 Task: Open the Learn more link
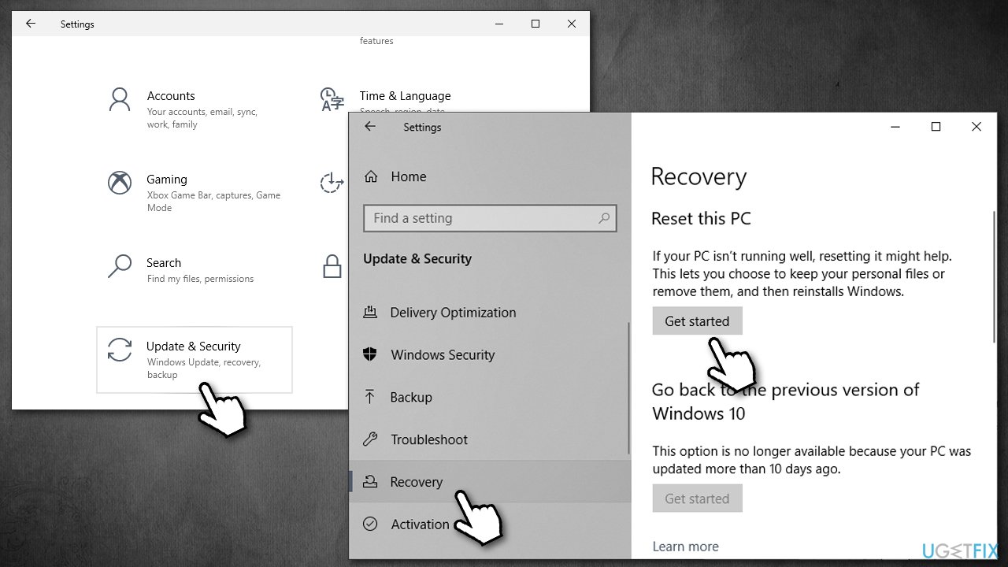click(x=685, y=546)
